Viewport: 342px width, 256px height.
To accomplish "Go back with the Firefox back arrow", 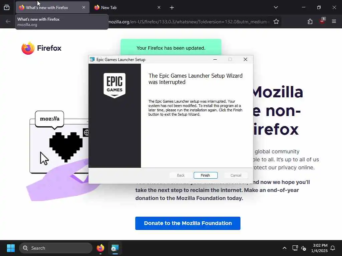I will pyautogui.click(x=8, y=22).
